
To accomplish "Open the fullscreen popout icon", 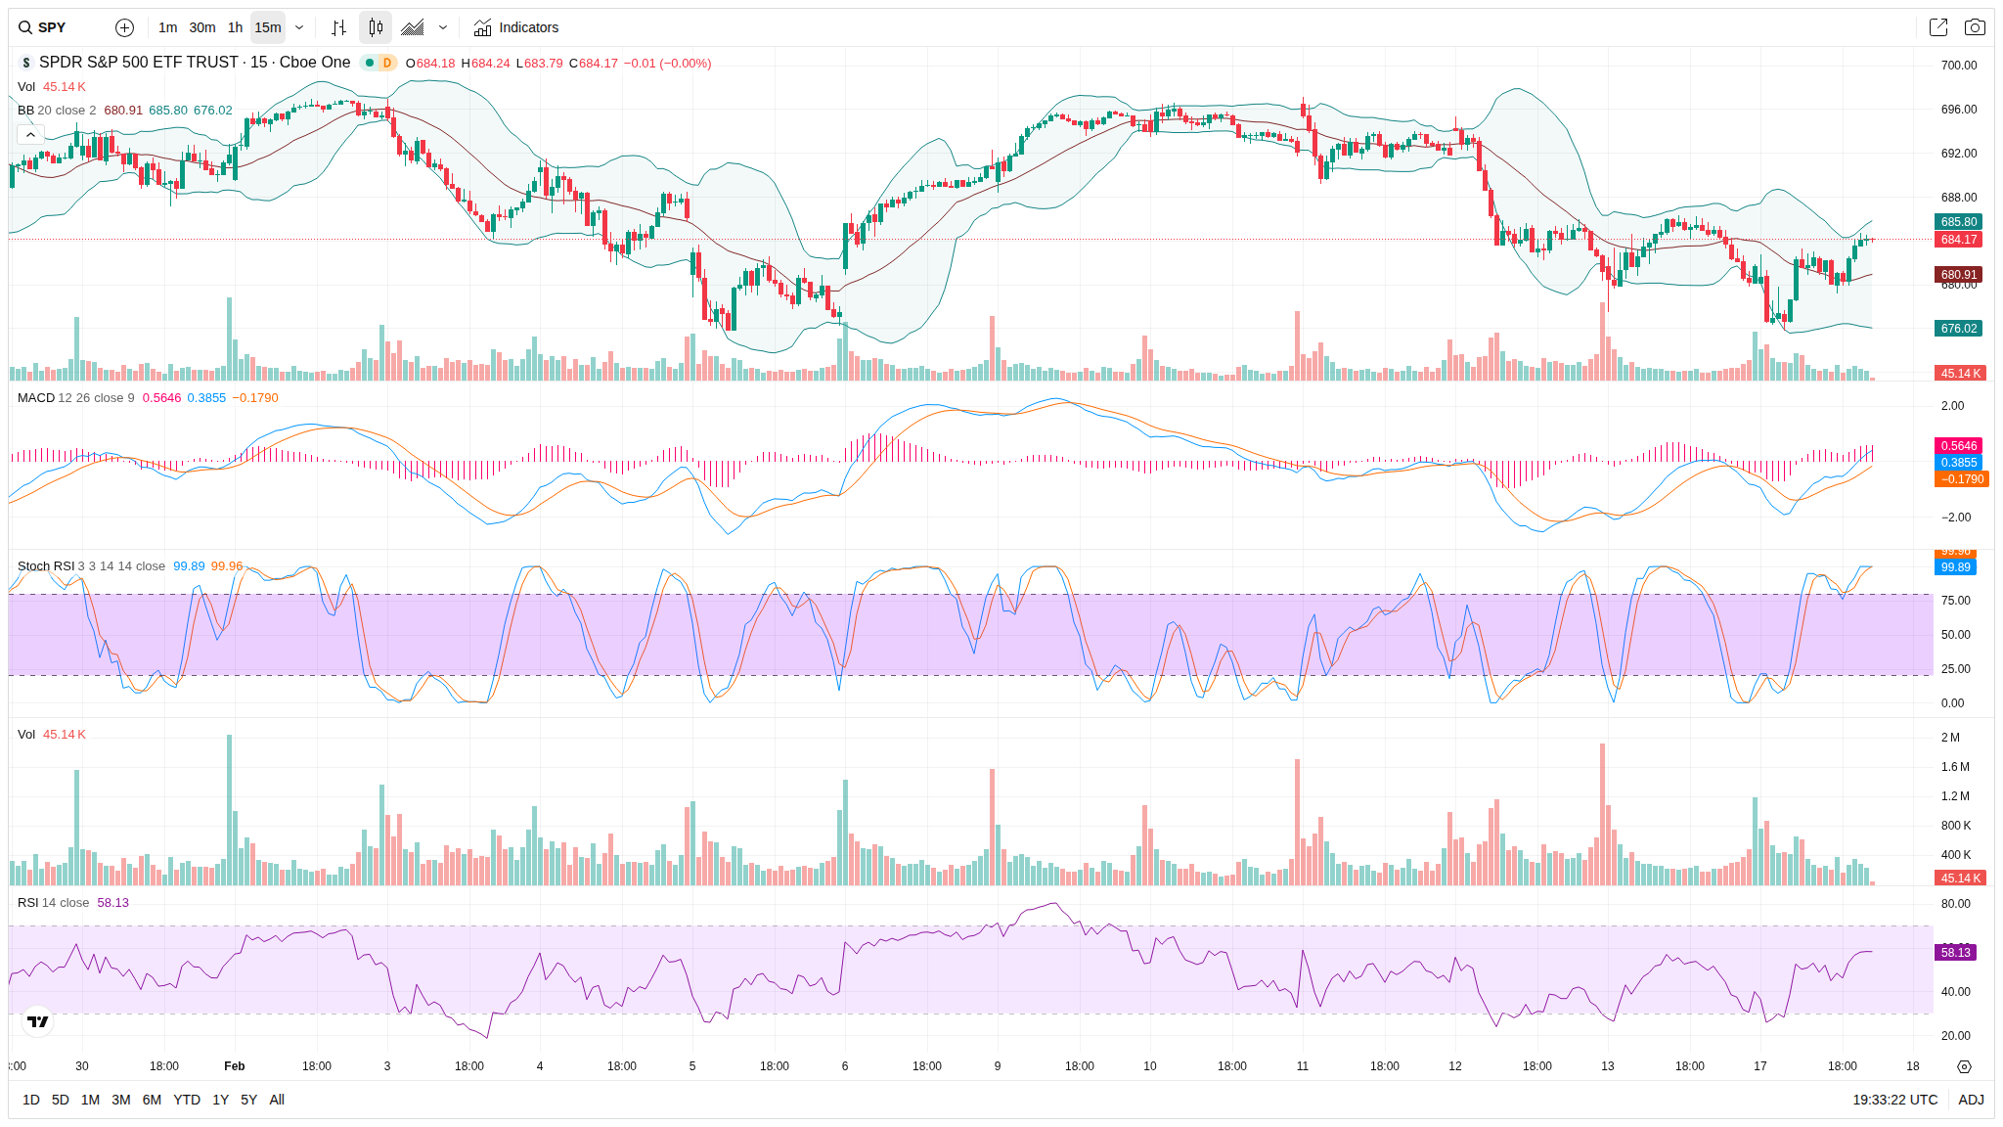I will tap(1937, 27).
